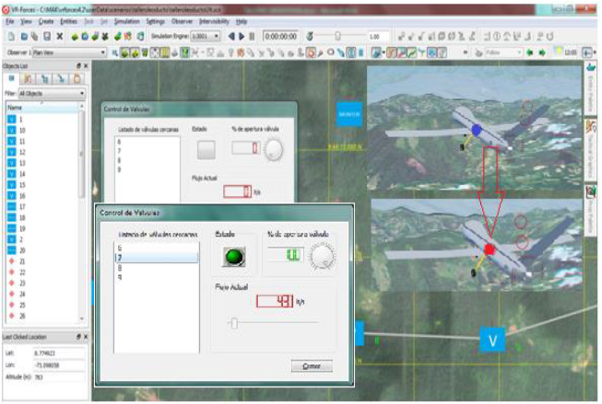Click the red diamond icon beside object 21
Screen dimensions: 602x404
12,261
